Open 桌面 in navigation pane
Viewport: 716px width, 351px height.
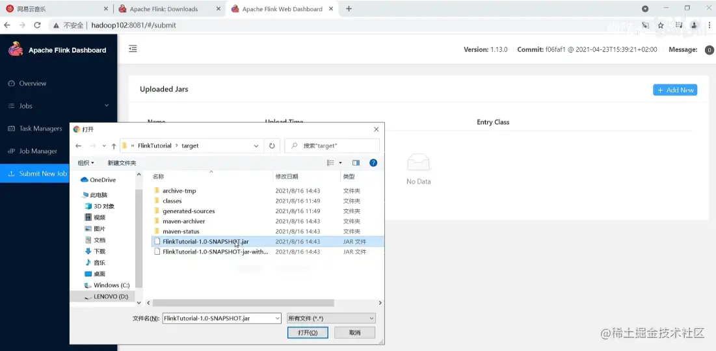(95, 274)
